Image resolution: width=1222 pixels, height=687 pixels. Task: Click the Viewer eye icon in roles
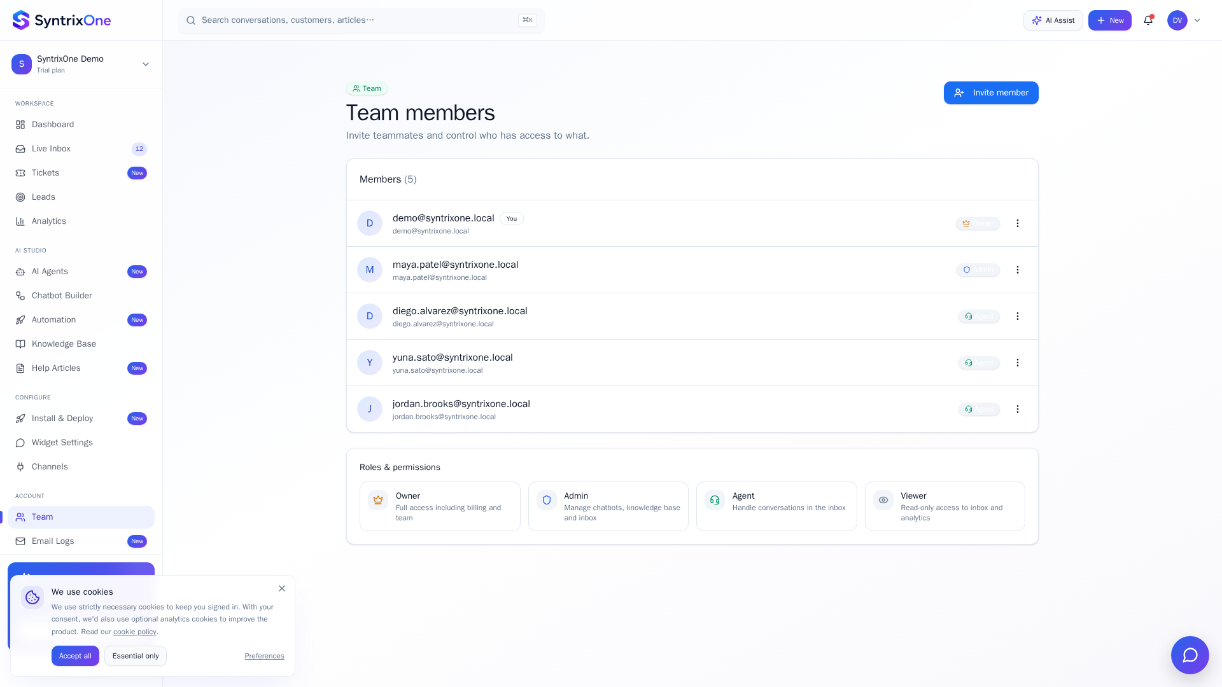[x=883, y=500]
